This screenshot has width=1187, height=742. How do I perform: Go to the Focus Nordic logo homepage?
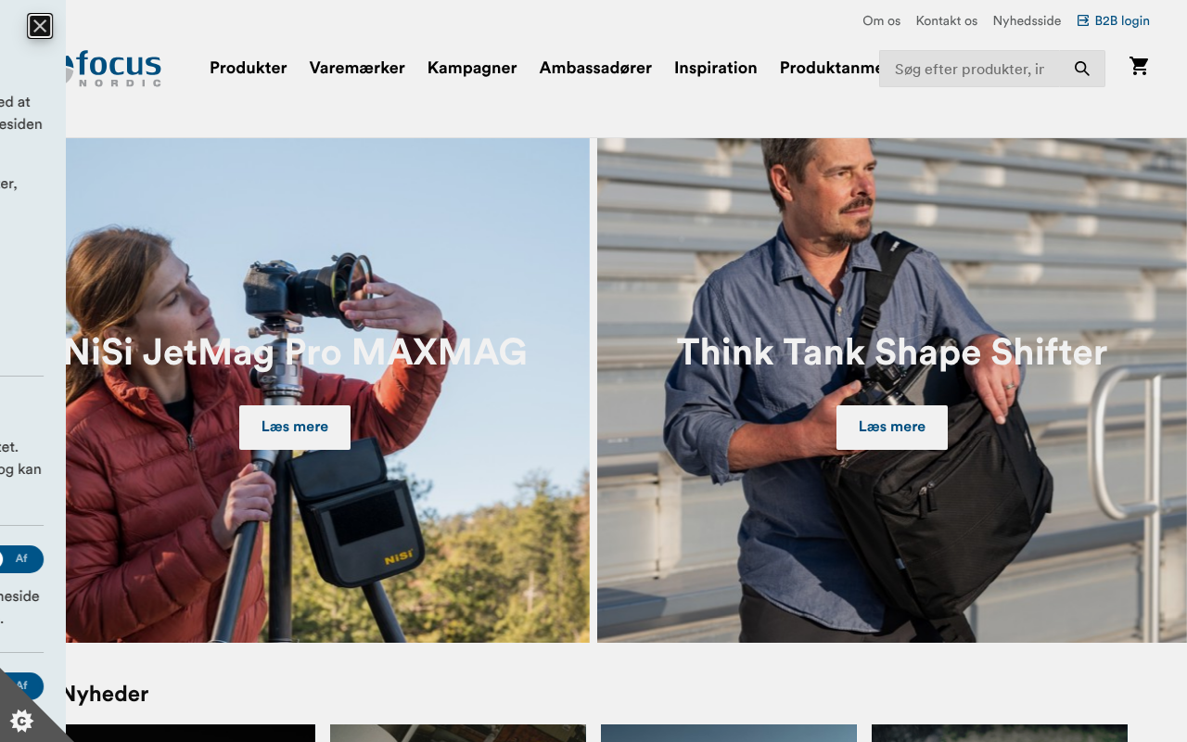tap(113, 68)
